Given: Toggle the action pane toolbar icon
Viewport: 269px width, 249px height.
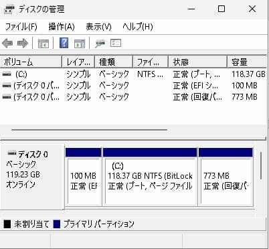Looking at the screenshot, I should (x=80, y=44).
